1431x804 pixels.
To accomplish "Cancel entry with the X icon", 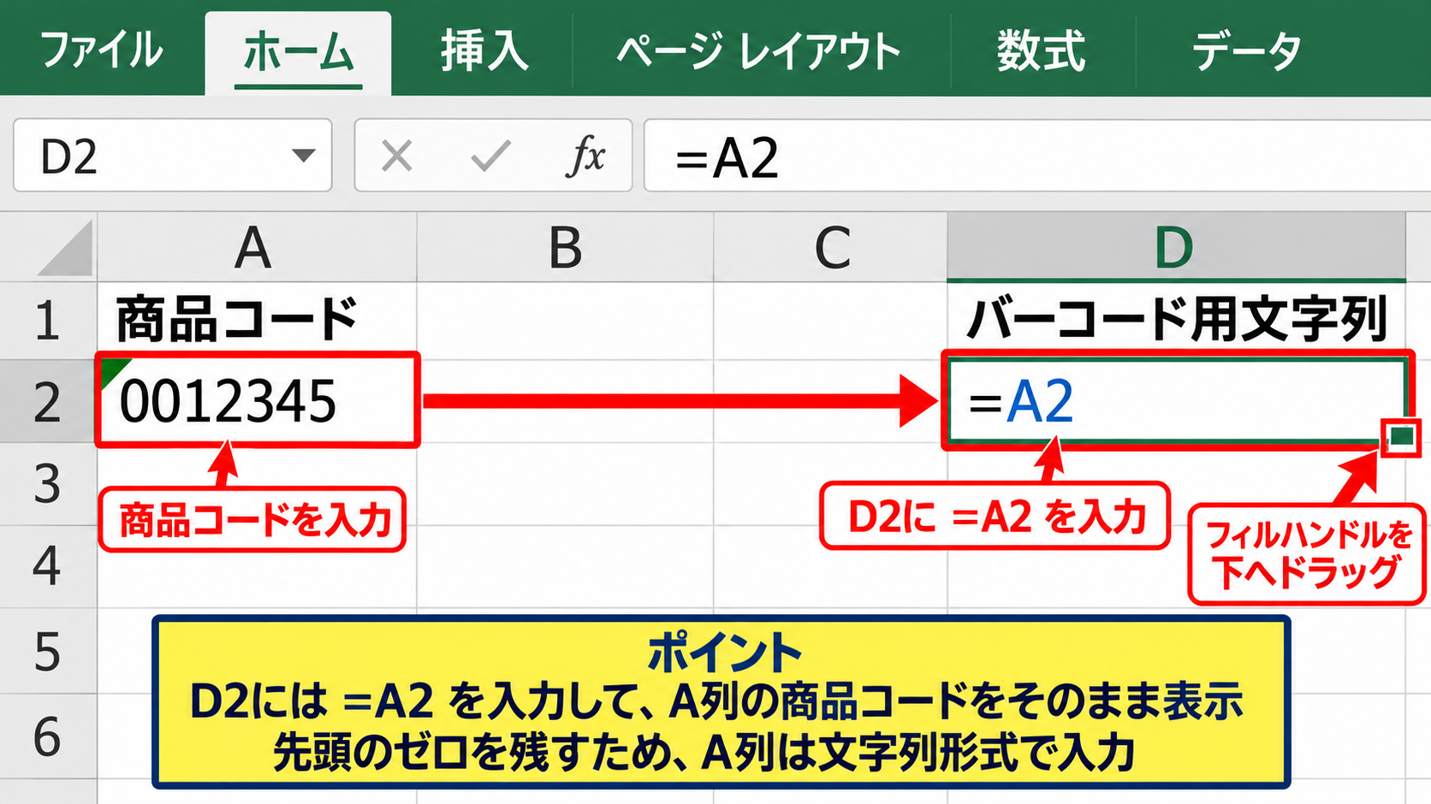I will [x=397, y=156].
